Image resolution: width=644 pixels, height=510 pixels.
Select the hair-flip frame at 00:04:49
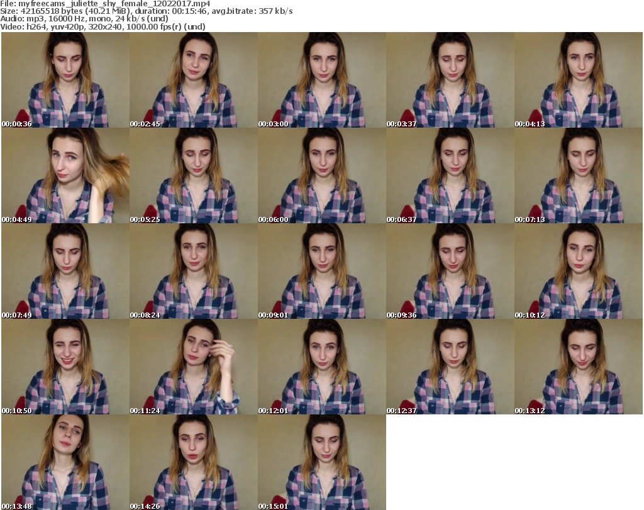click(65, 175)
